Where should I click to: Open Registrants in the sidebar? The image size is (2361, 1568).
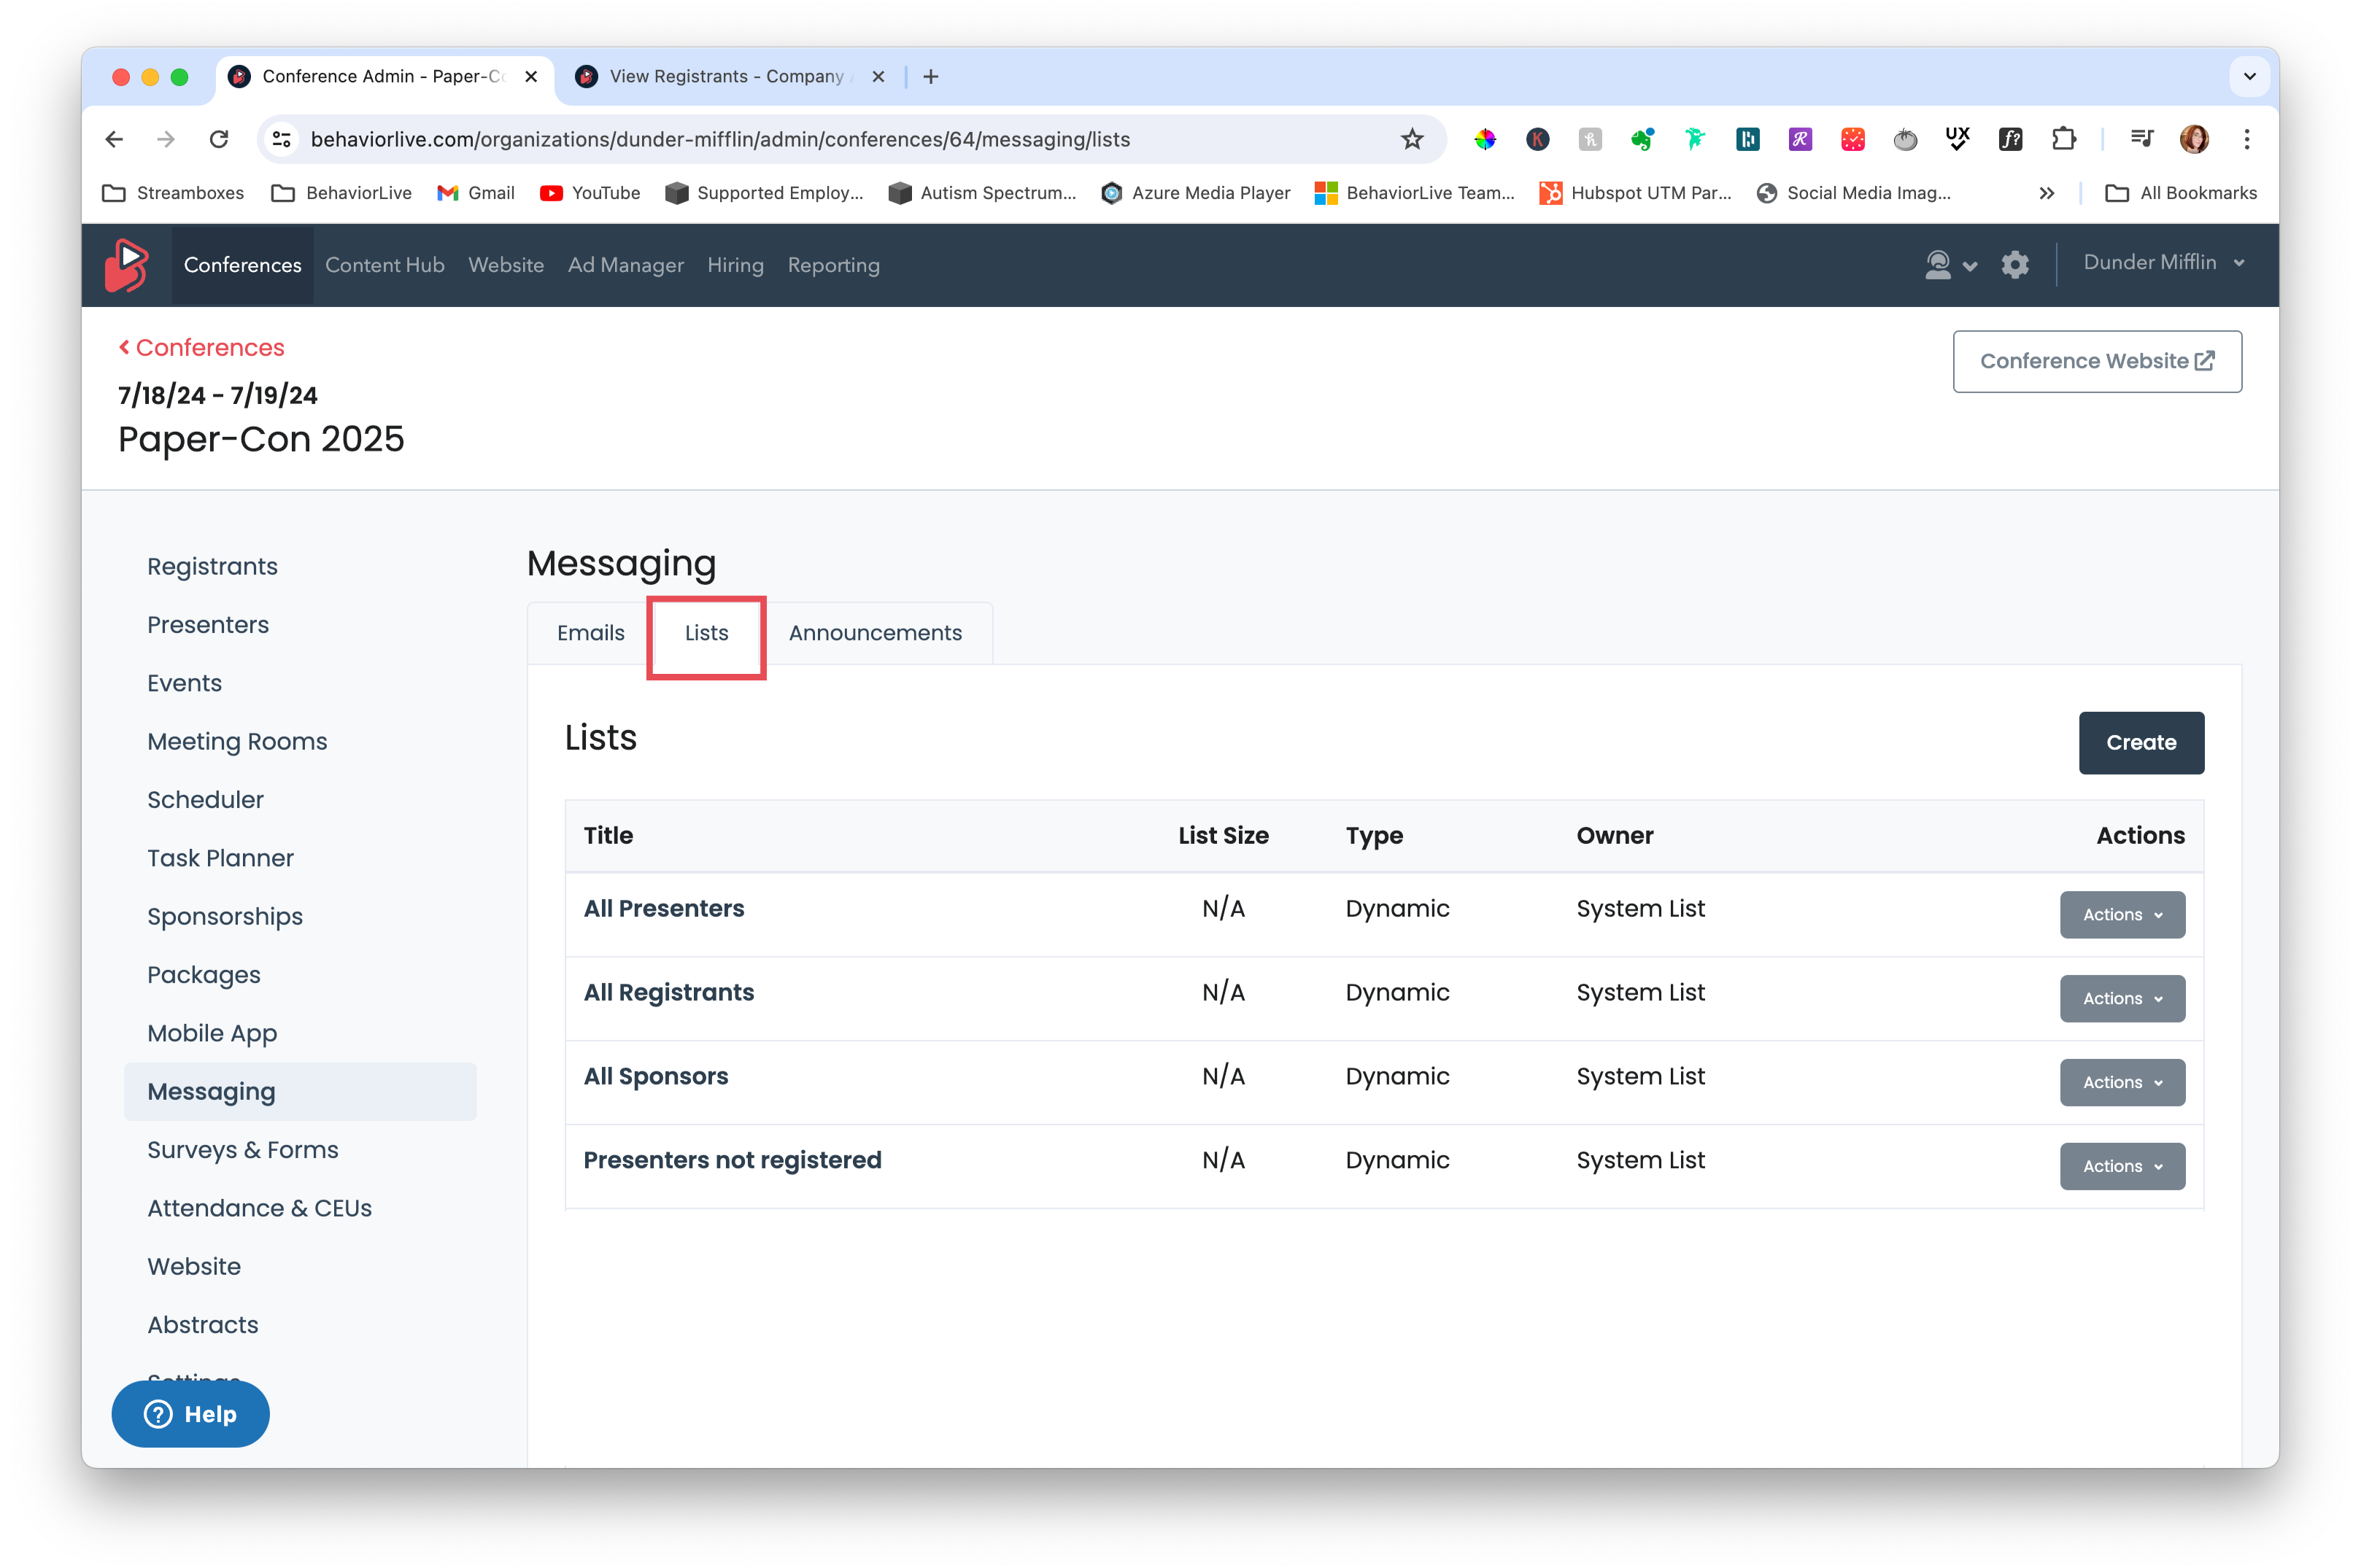point(212,566)
